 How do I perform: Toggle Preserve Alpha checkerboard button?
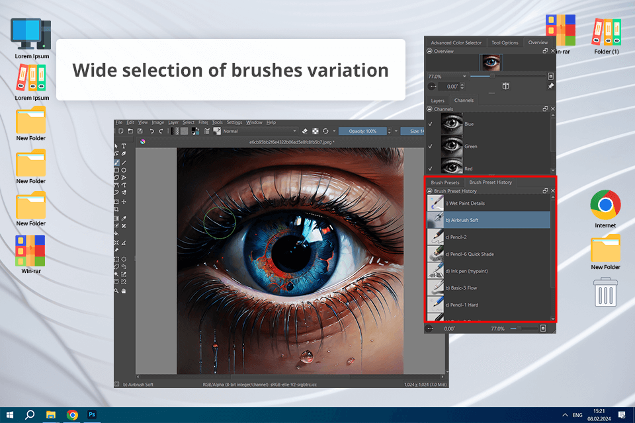[316, 131]
